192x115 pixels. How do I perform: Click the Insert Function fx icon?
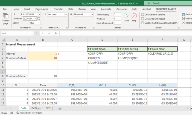point(55,33)
